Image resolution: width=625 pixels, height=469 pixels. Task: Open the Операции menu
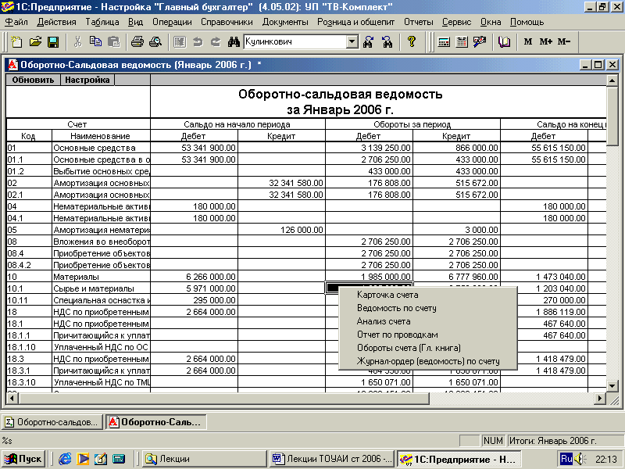tap(172, 22)
